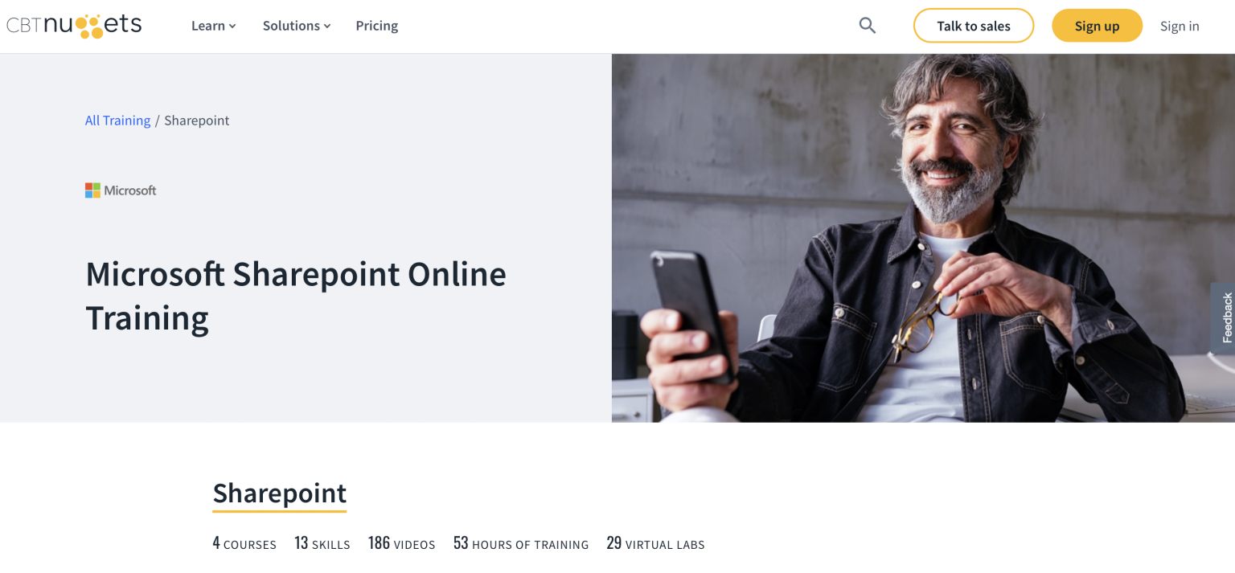Screen dimensions: 1235x573
Task: Open the chevron next to Learn
Action: (232, 27)
